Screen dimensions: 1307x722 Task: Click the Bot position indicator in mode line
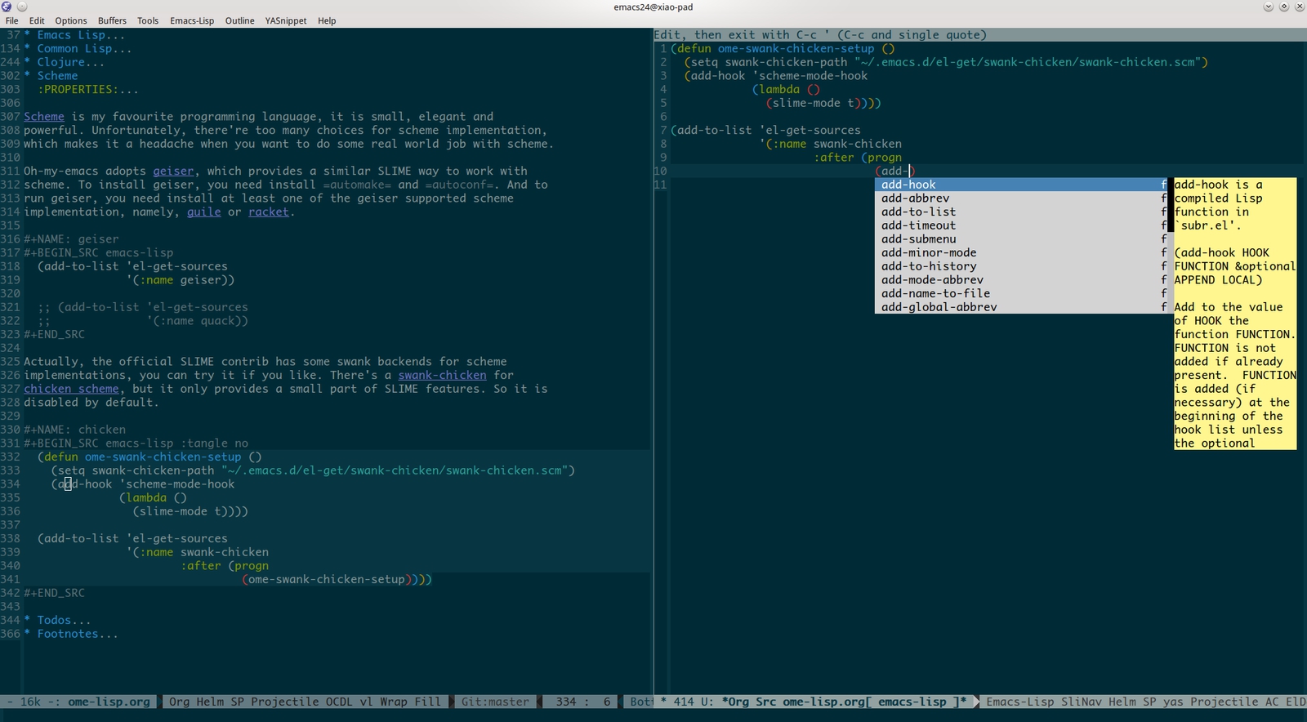point(640,702)
